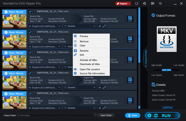Image resolution: width=186 pixels, height=121 pixels.
Task: Expand the Output Profile side panel
Action: pyautogui.click(x=146, y=58)
